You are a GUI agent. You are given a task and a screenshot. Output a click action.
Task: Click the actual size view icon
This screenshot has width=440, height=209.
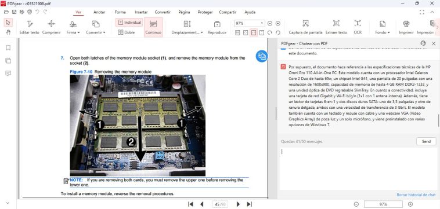click(237, 33)
